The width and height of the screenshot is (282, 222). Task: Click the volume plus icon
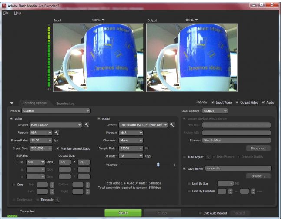click(174, 165)
